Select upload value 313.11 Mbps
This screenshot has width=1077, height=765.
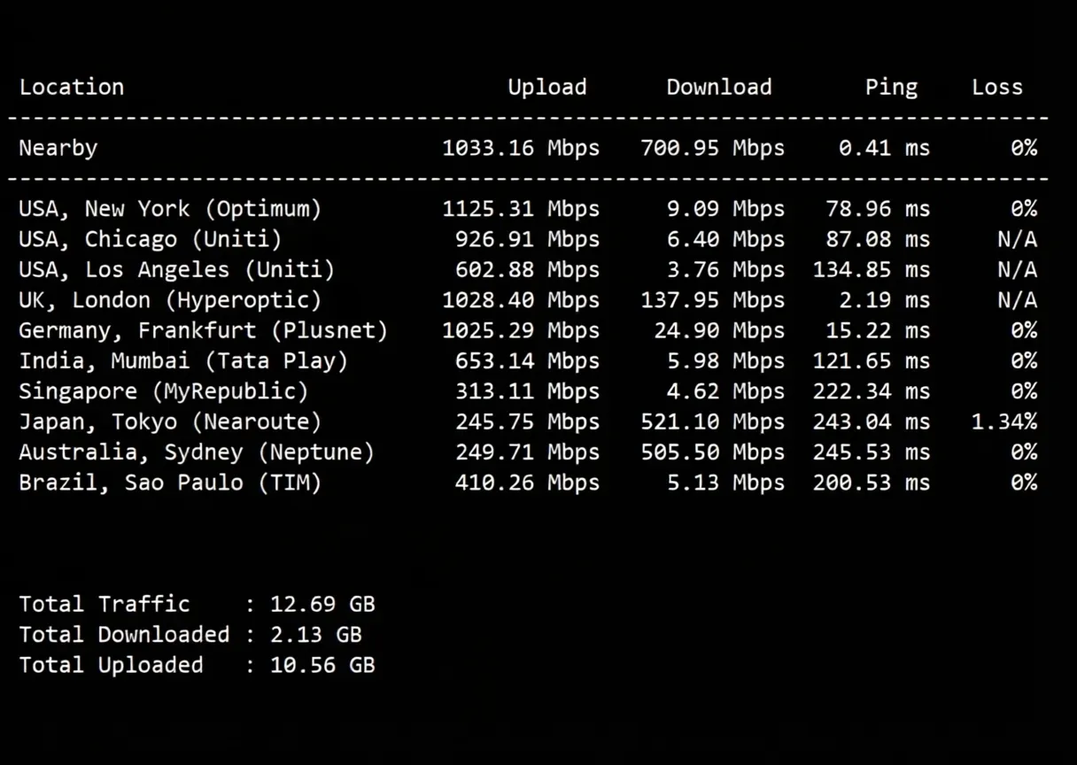point(528,391)
